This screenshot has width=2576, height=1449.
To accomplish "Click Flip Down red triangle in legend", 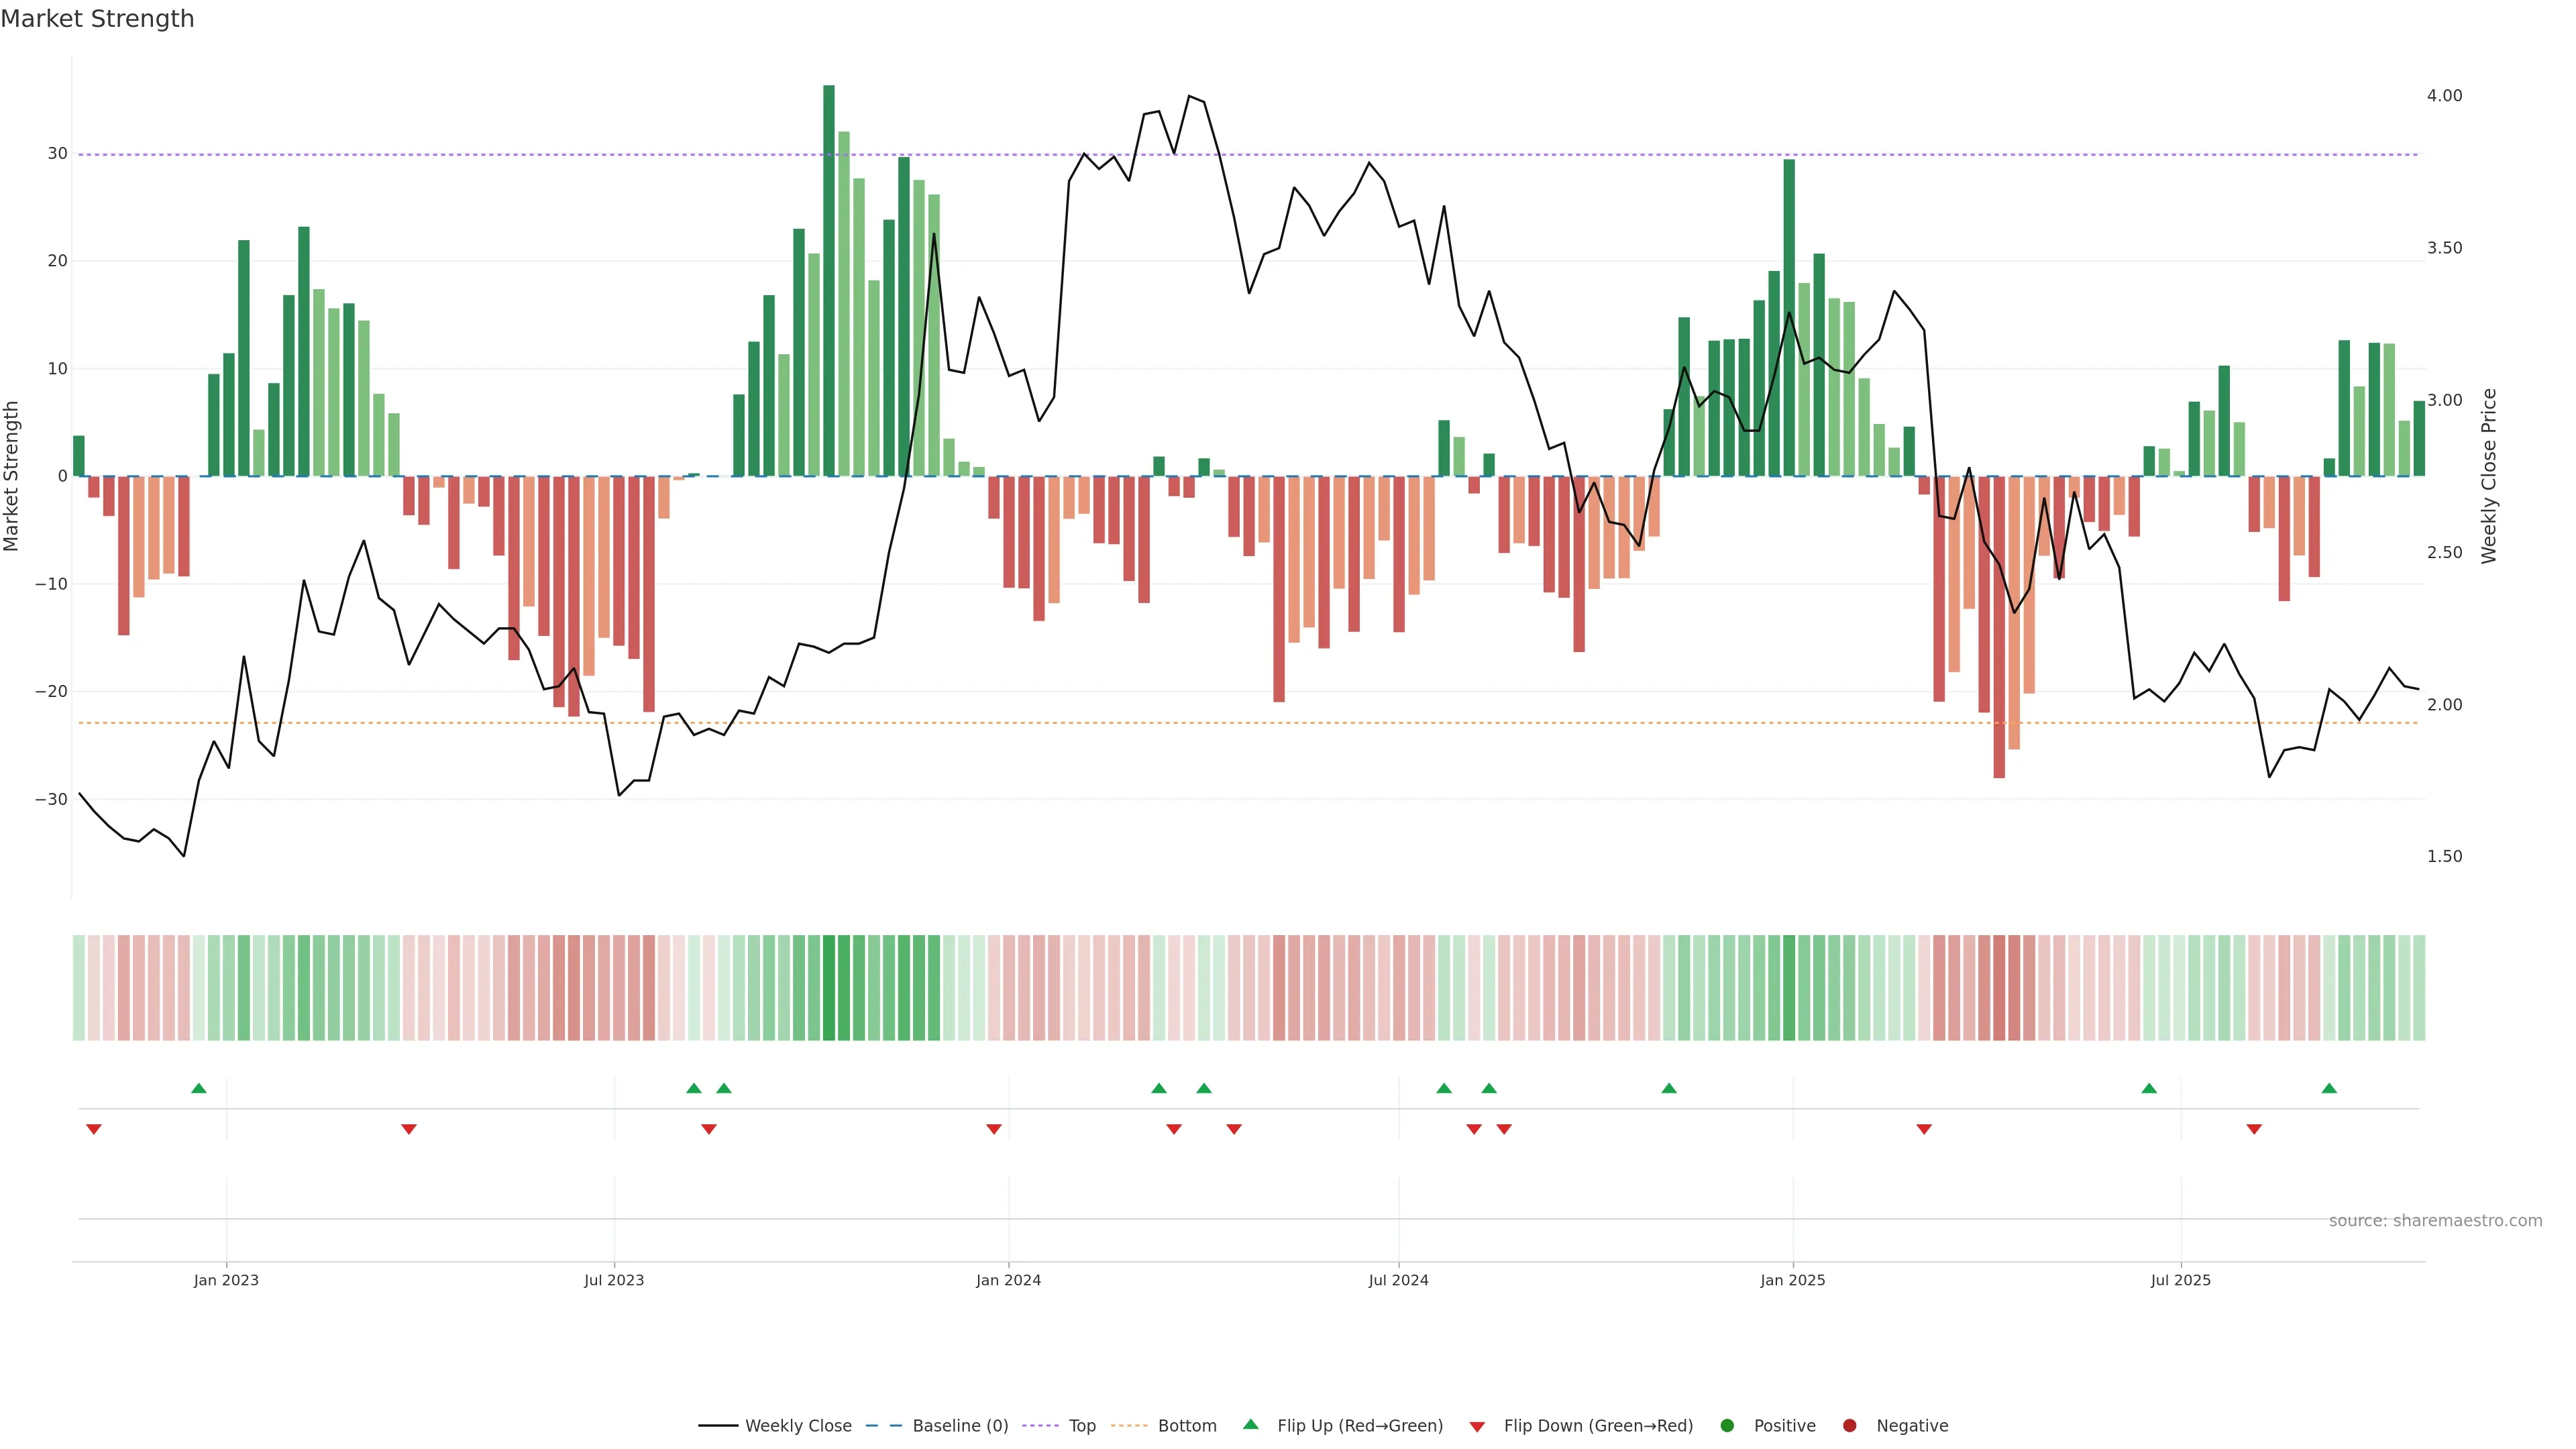I will coord(1477,1427).
